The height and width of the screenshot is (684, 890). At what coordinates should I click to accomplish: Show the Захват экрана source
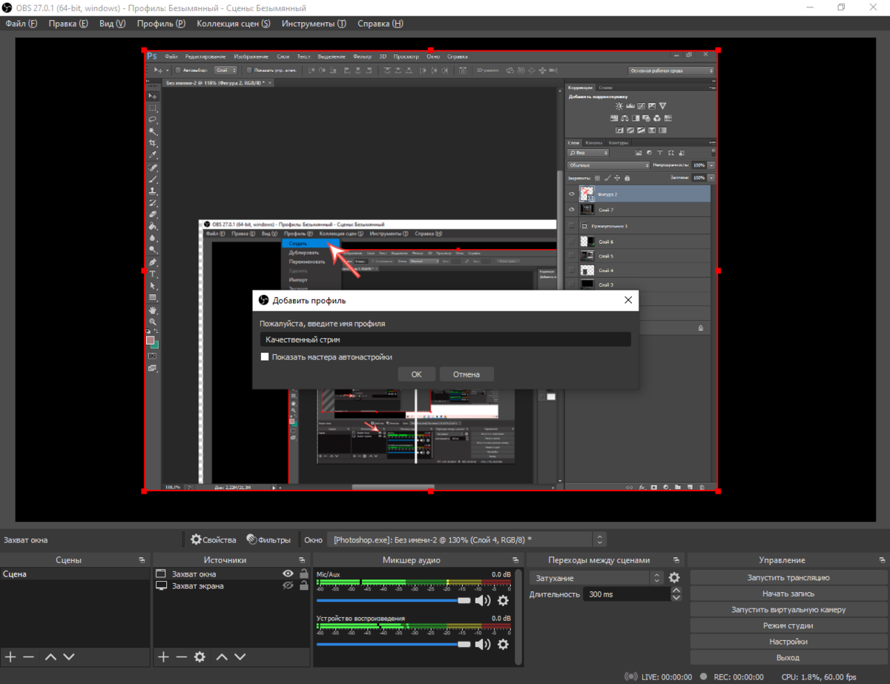click(289, 585)
